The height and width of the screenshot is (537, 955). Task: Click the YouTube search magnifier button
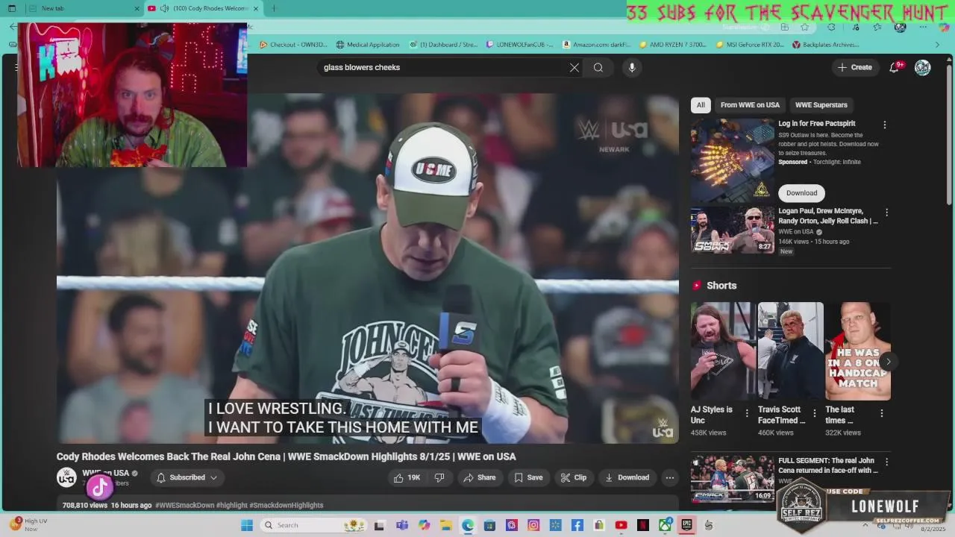coord(598,67)
